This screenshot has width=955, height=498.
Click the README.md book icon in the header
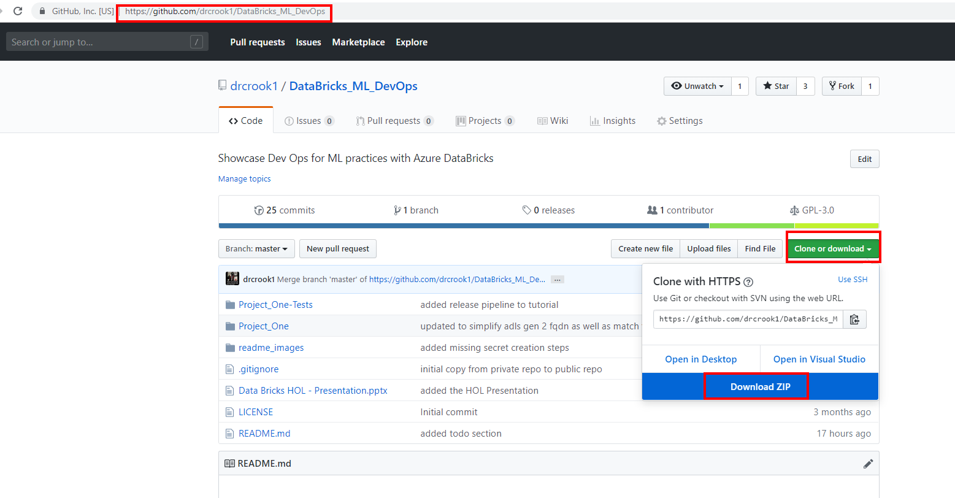230,464
